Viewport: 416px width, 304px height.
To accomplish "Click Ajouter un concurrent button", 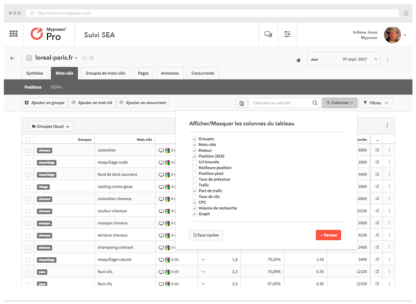I will point(143,103).
